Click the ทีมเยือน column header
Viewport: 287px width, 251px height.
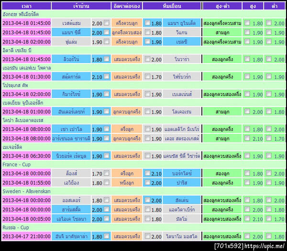172,6
